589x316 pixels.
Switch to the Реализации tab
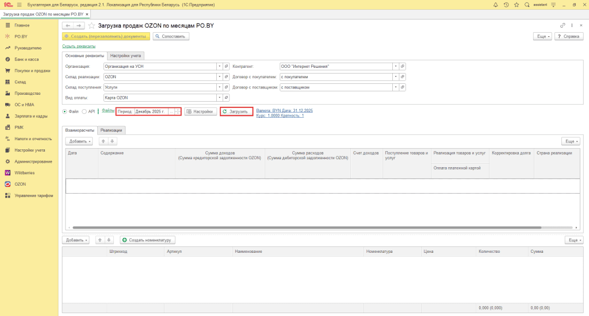[x=111, y=130]
